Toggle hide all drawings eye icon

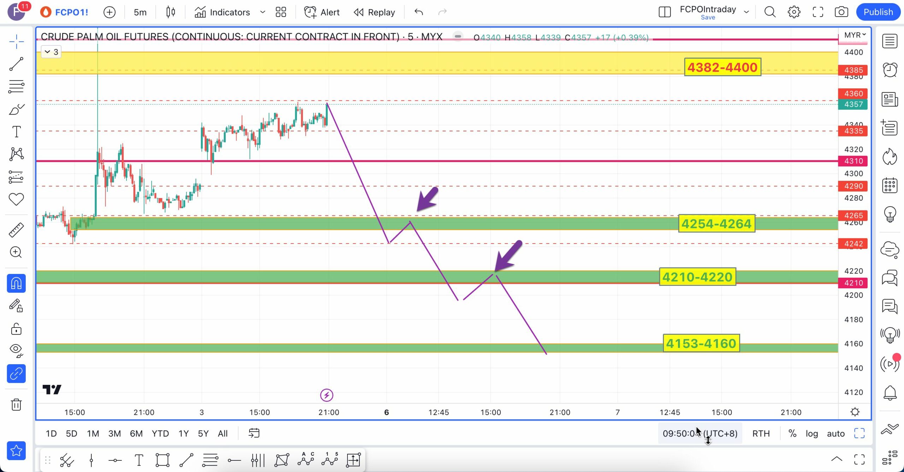pyautogui.click(x=16, y=350)
